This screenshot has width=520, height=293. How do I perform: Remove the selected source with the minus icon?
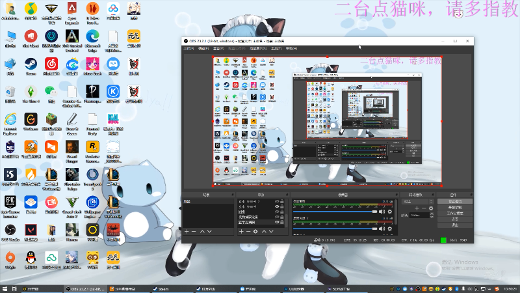tap(248, 232)
